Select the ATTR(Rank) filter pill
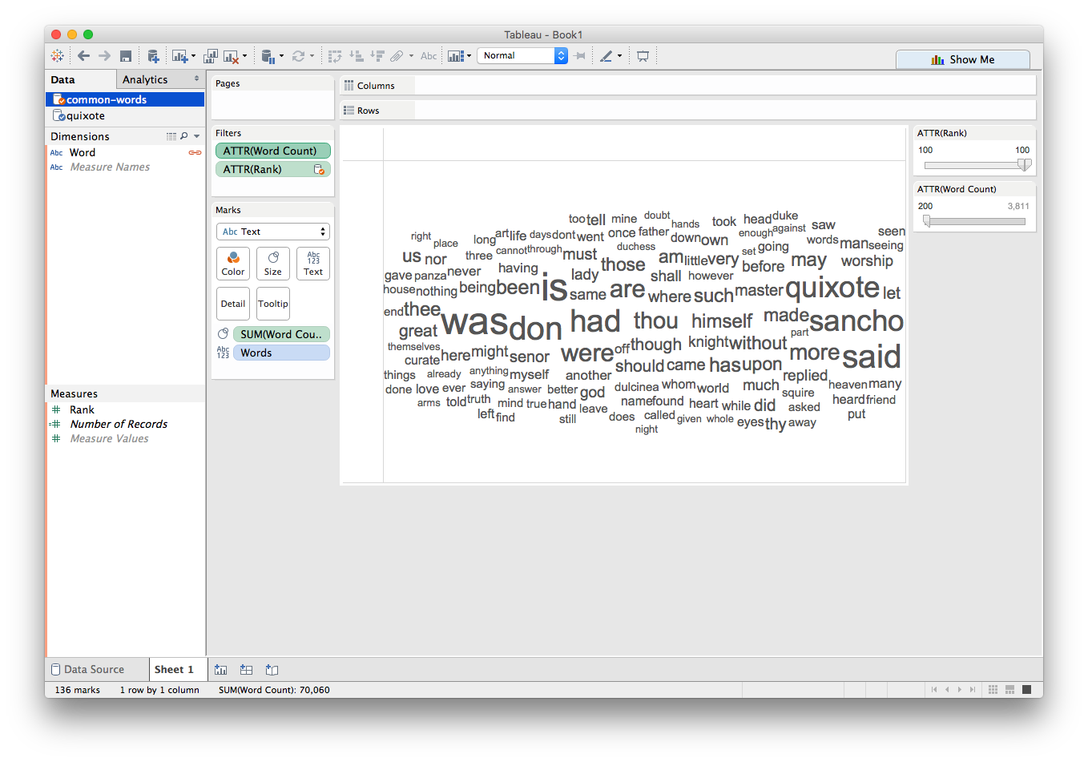Image resolution: width=1088 pixels, height=762 pixels. tap(273, 169)
